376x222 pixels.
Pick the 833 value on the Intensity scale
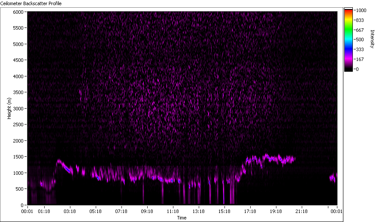point(360,21)
